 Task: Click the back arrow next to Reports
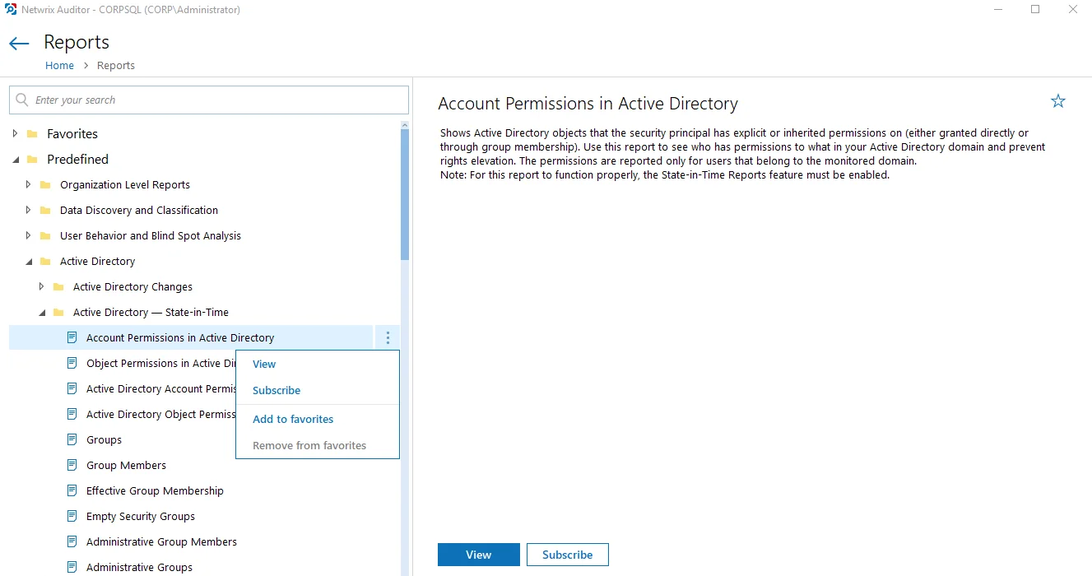coord(19,44)
